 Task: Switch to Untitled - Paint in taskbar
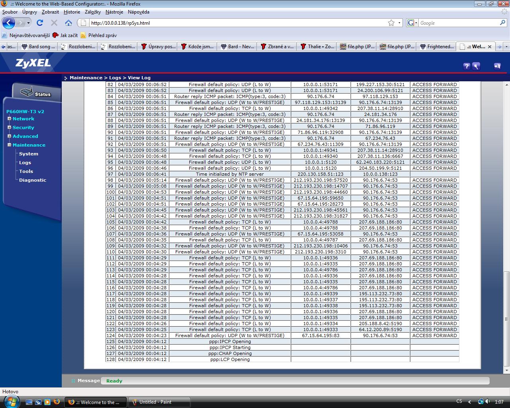pos(159,402)
